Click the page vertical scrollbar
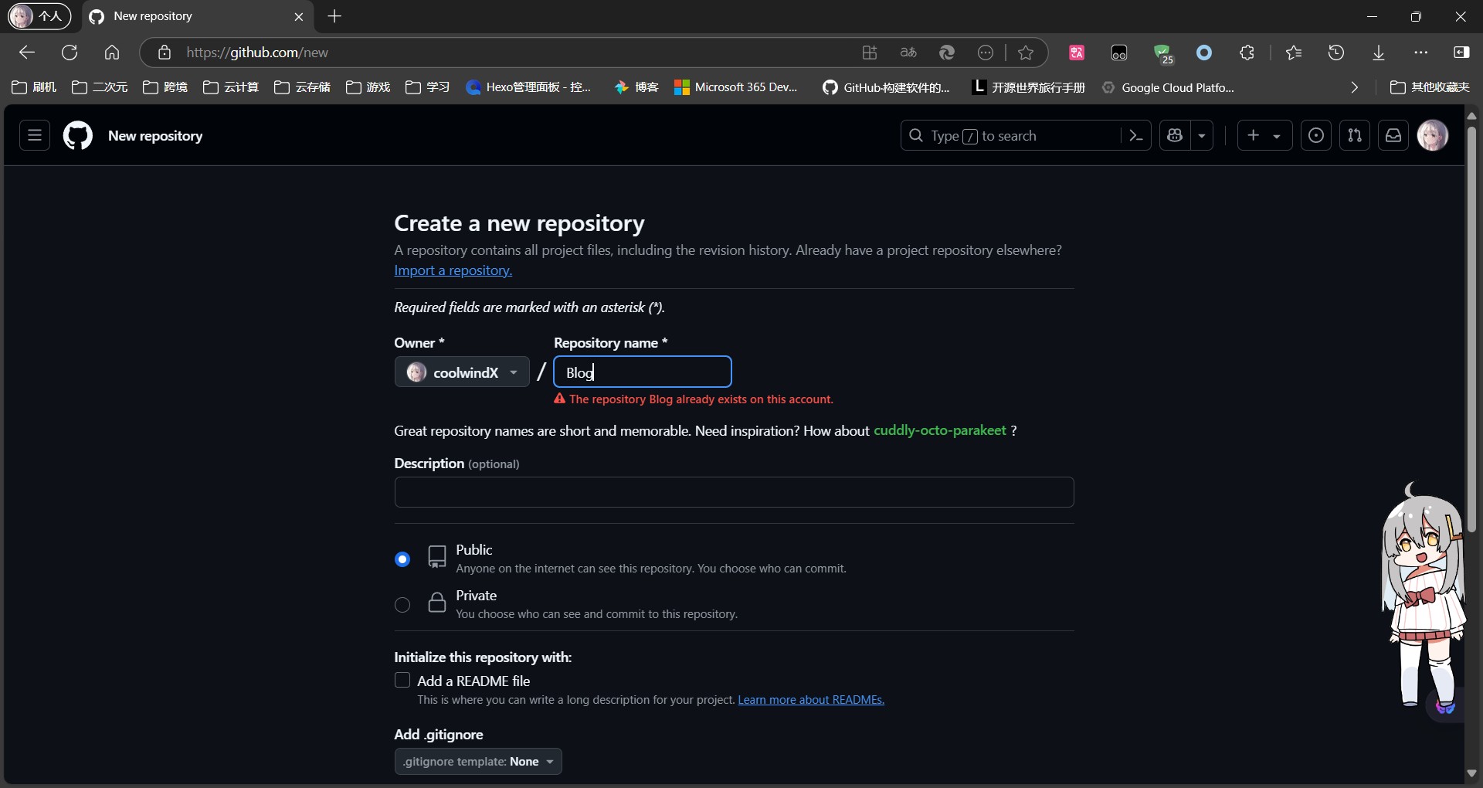The image size is (1483, 788). [x=1471, y=328]
